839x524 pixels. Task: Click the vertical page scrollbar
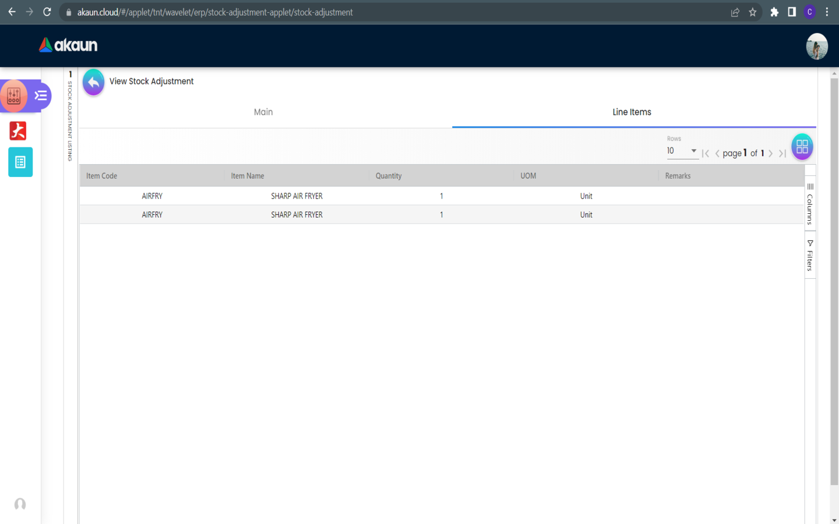click(x=834, y=279)
